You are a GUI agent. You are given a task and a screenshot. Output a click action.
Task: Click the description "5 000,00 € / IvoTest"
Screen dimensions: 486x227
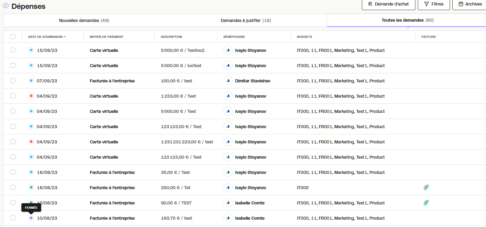click(181, 66)
